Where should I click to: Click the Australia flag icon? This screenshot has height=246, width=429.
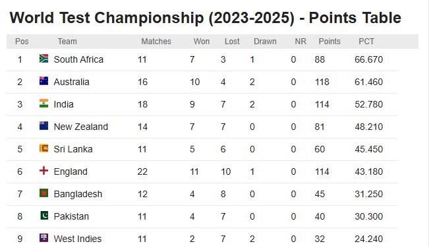tap(43, 81)
